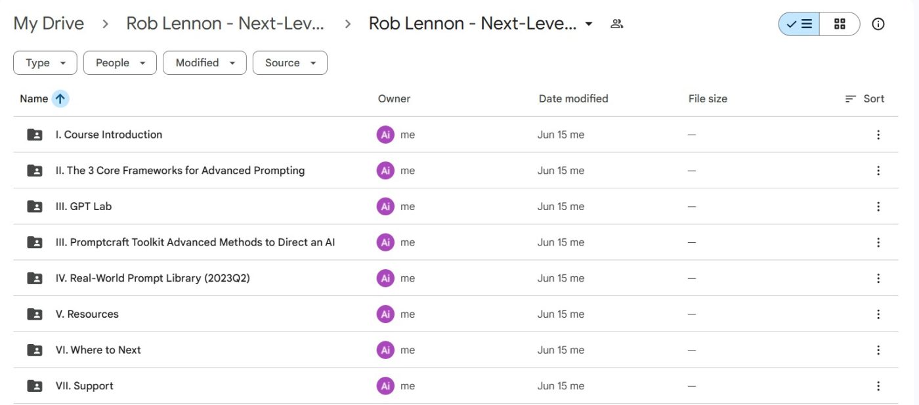Expand the People filter dropdown
This screenshot has height=405, width=919.
pyautogui.click(x=120, y=63)
